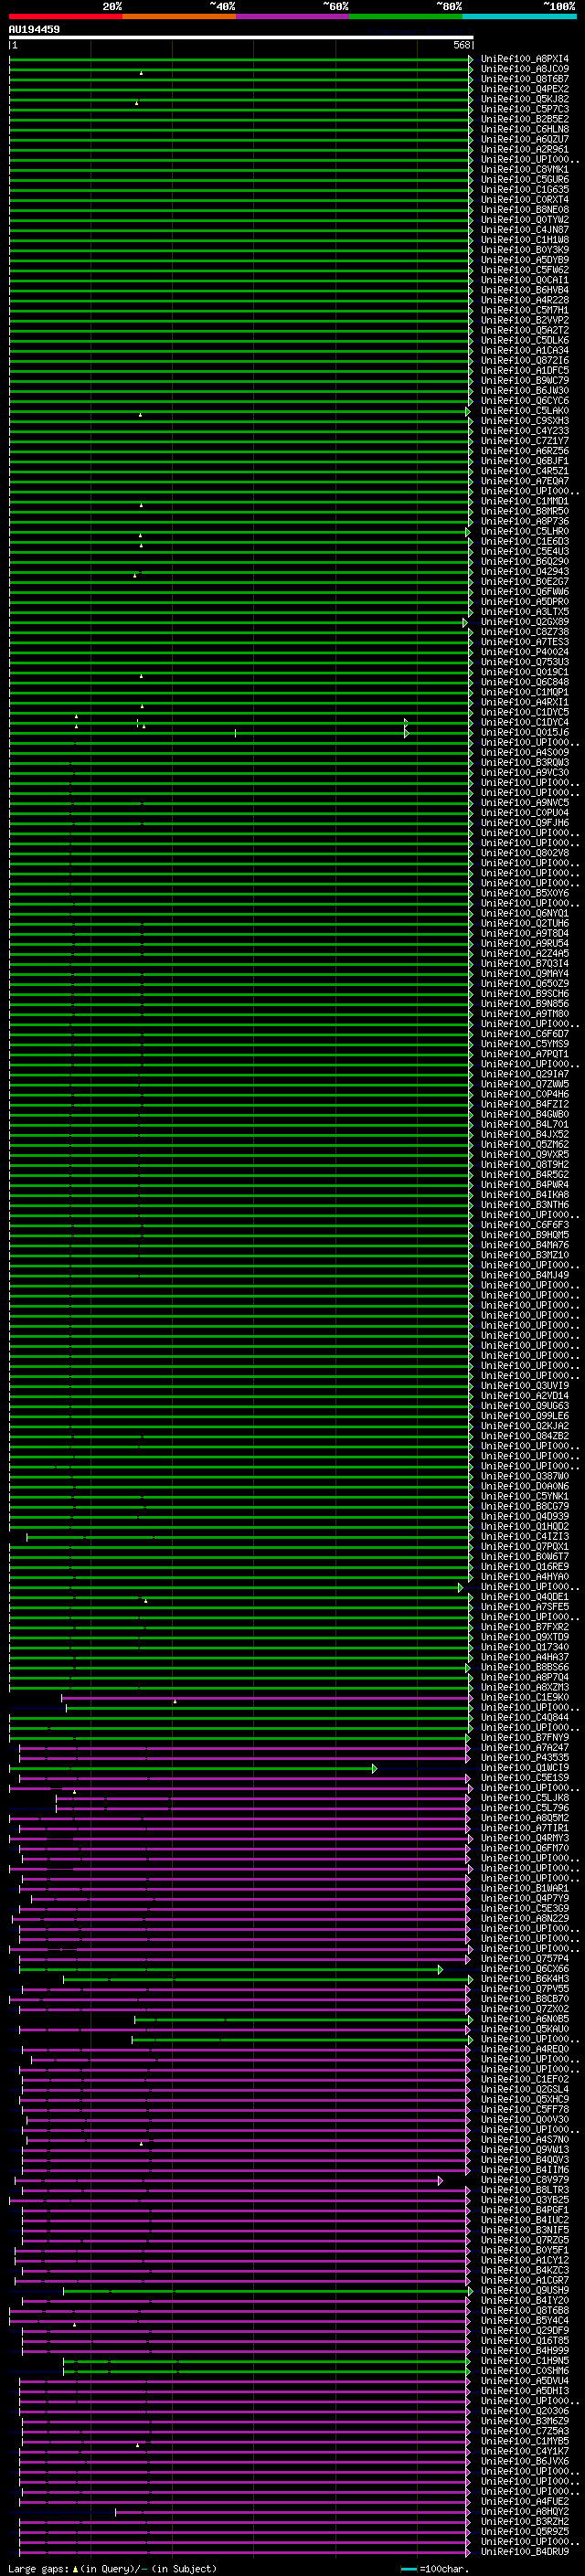
Task: Select the UniRef100_Q753U3 label
Action: [x=525, y=662]
